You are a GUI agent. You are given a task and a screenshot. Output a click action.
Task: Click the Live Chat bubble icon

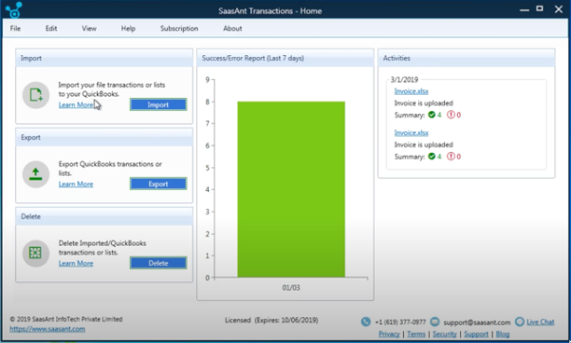pyautogui.click(x=520, y=322)
